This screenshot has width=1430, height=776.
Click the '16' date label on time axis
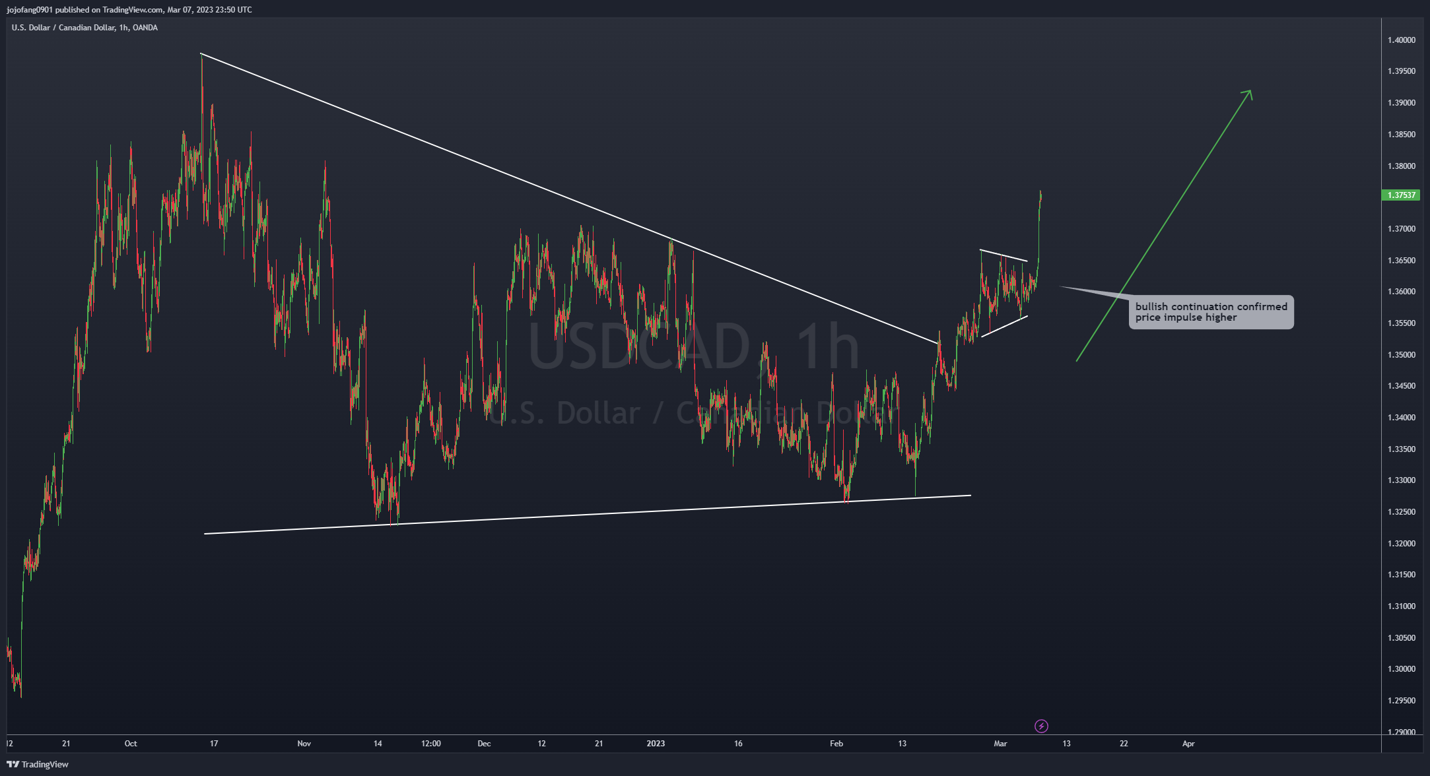[x=738, y=744]
